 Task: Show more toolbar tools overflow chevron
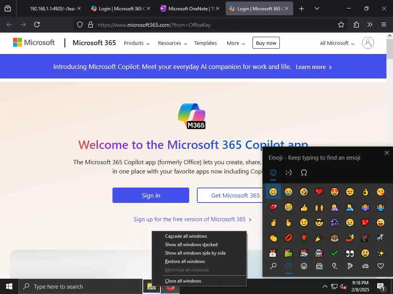pos(370,24)
